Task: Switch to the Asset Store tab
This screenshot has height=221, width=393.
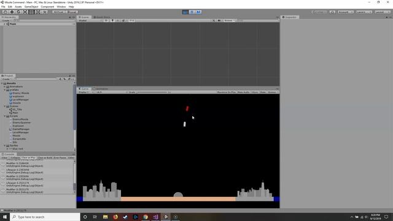Action: point(101,17)
